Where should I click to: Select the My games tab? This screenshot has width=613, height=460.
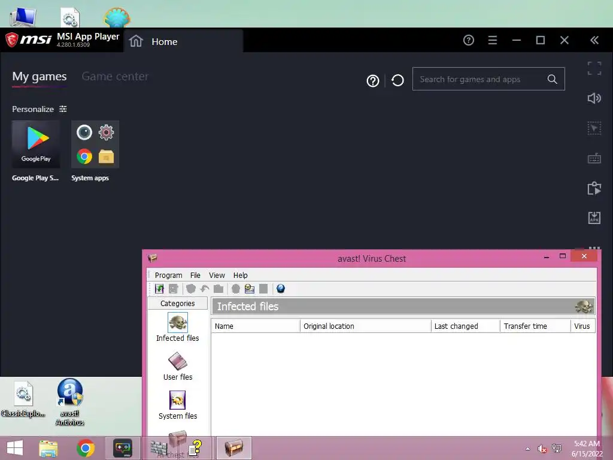coord(39,76)
